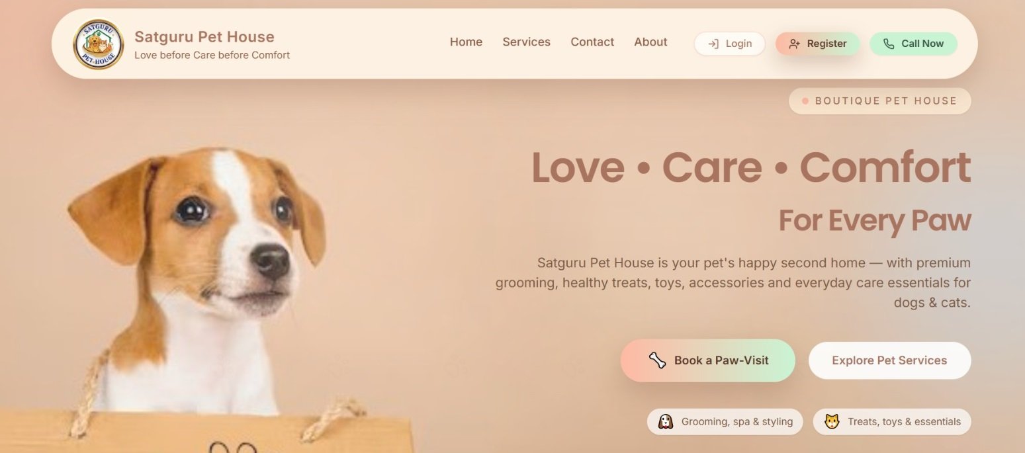
Task: Click the phone icon in Call Now
Action: [x=889, y=44]
